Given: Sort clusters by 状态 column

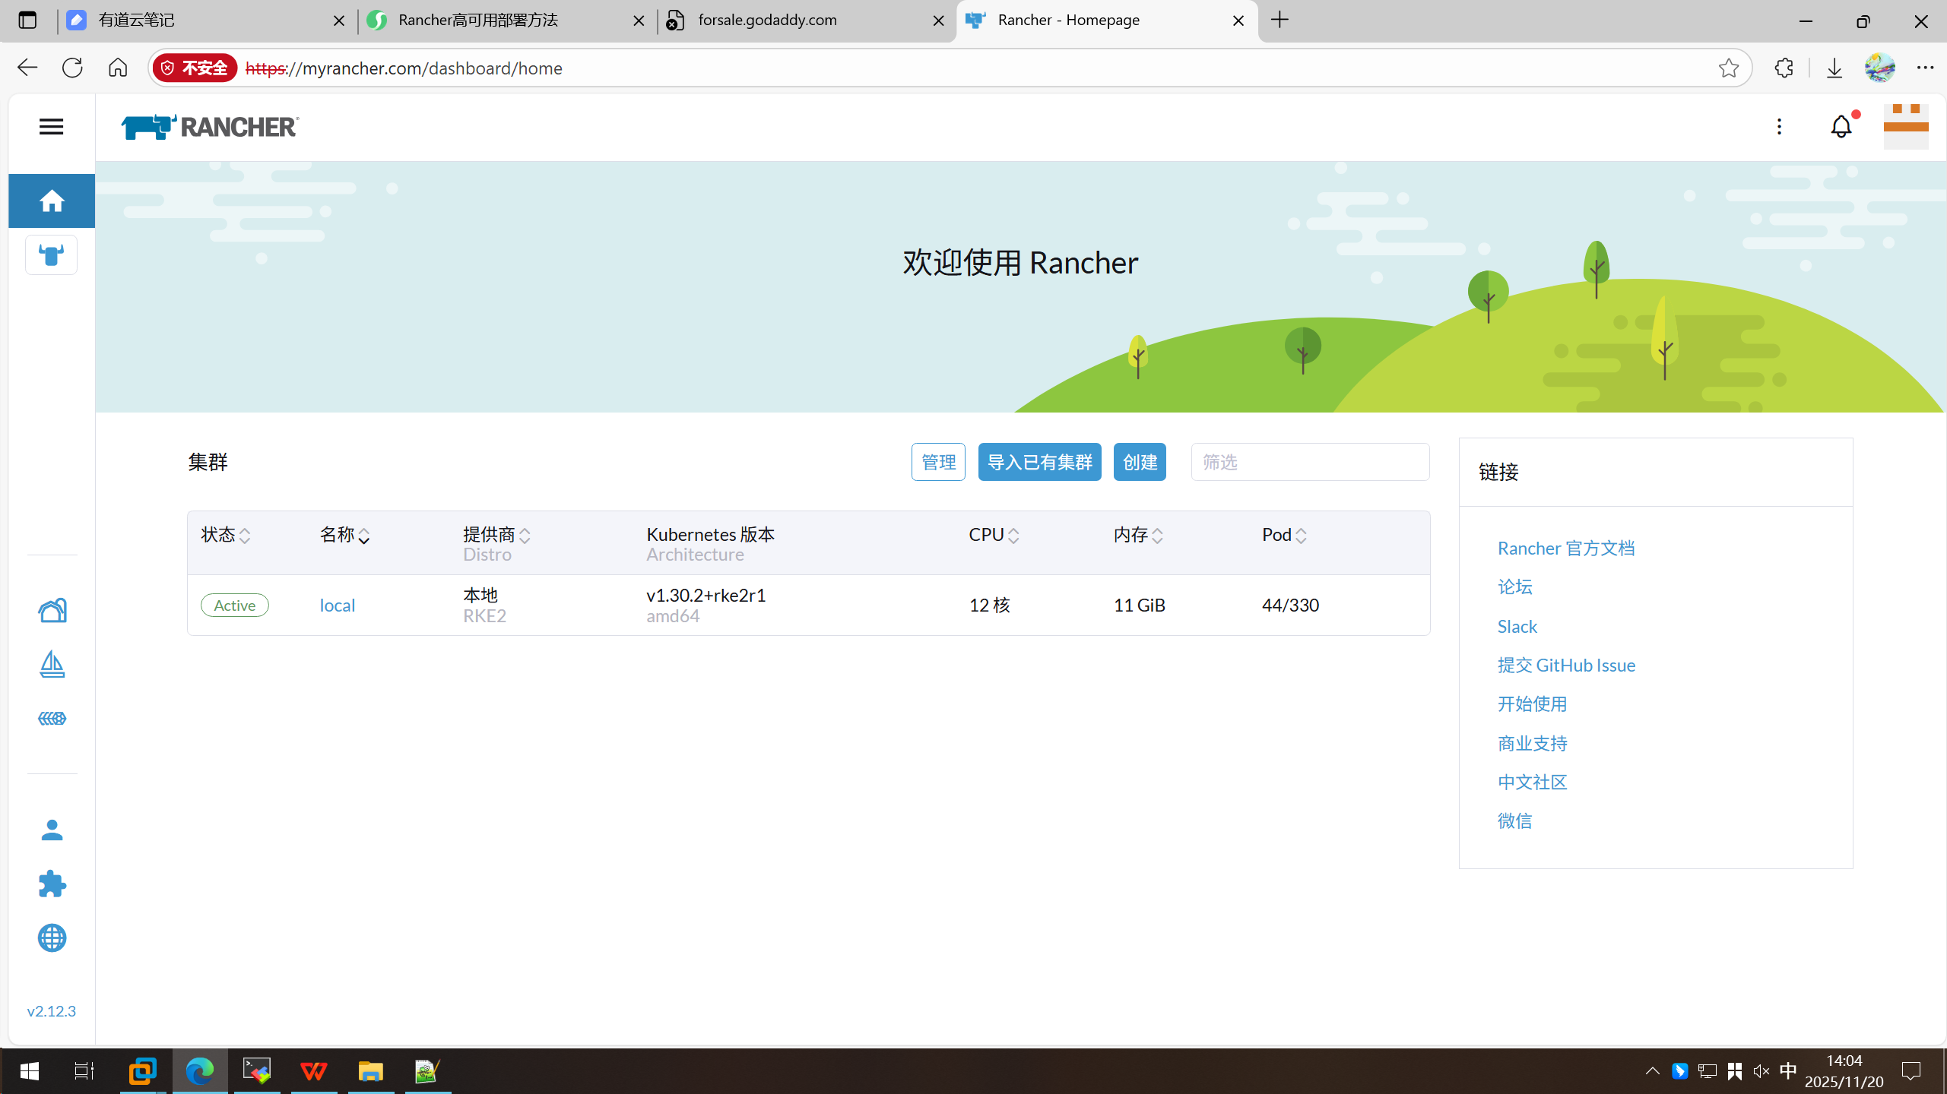Looking at the screenshot, I should pyautogui.click(x=225, y=535).
